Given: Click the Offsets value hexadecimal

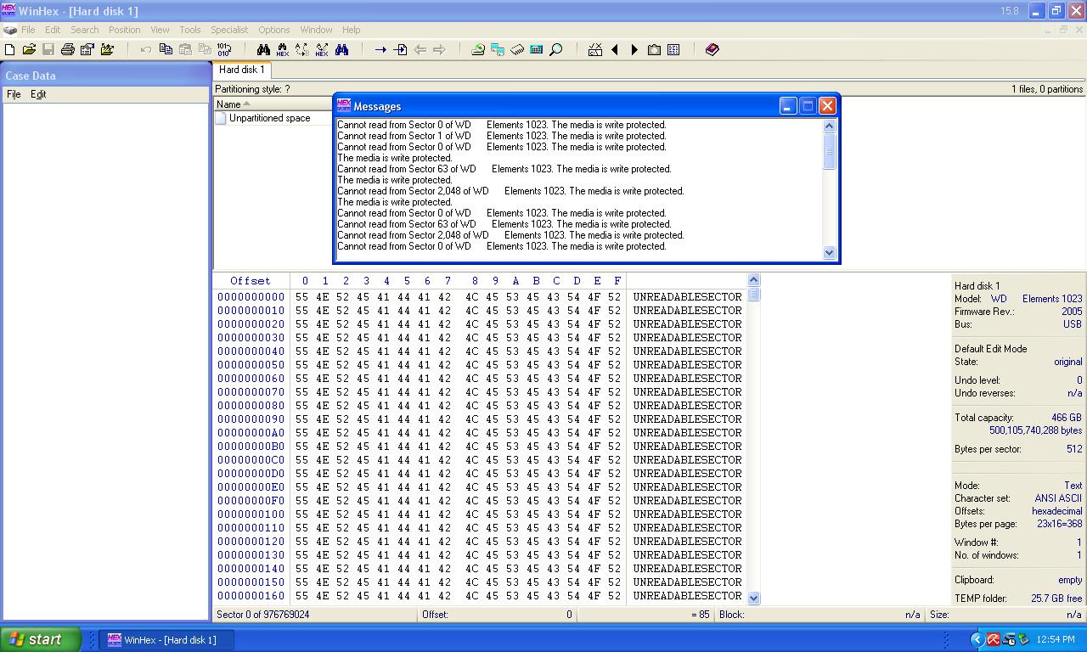Looking at the screenshot, I should [x=1057, y=511].
